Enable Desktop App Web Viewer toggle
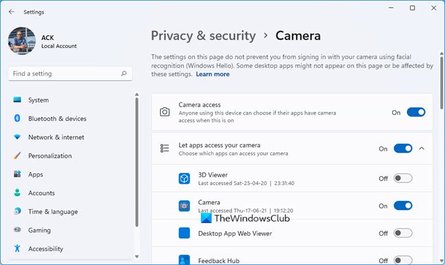 403,233
